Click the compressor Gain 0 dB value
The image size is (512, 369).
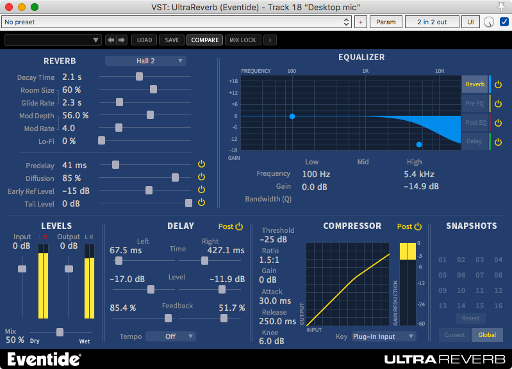(268, 280)
